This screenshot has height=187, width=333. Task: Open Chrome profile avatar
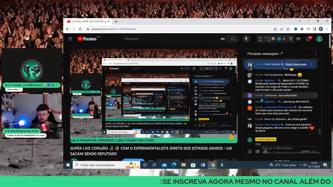[321, 29]
